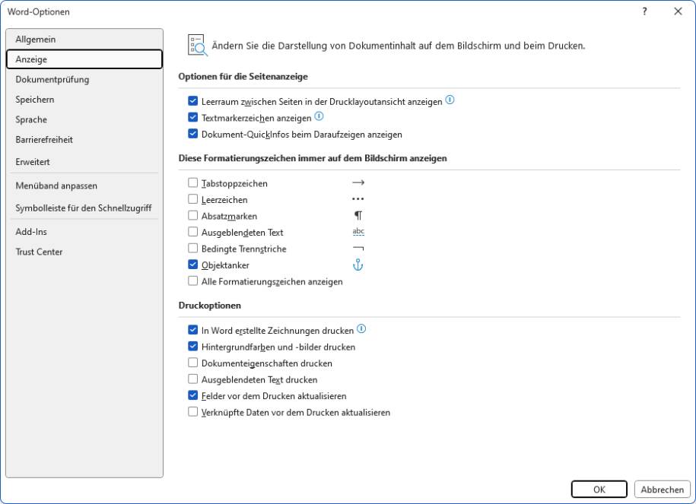
Task: Click the paragraph mark pilcrow symbol
Action: [x=358, y=216]
